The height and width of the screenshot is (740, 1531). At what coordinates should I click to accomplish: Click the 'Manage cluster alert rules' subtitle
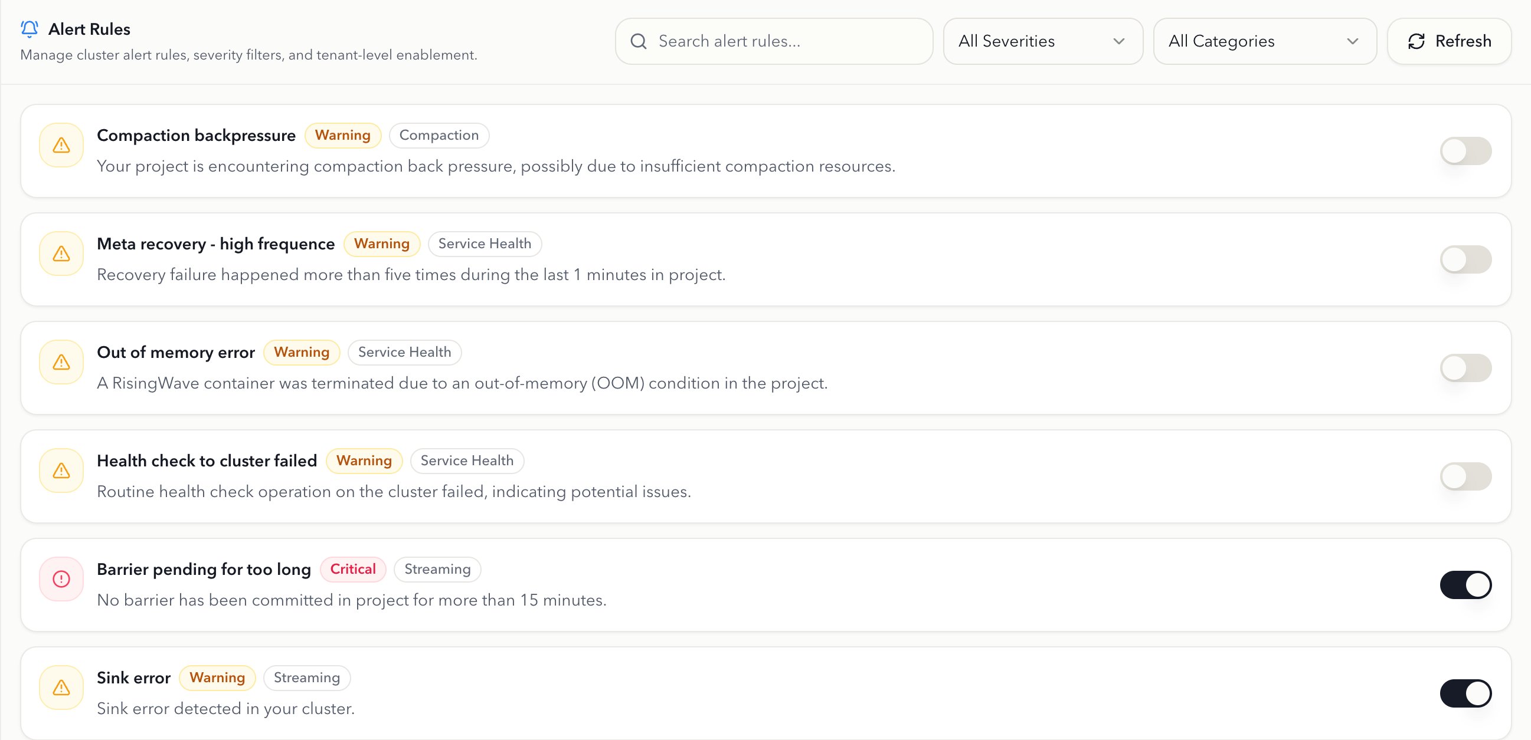[248, 55]
